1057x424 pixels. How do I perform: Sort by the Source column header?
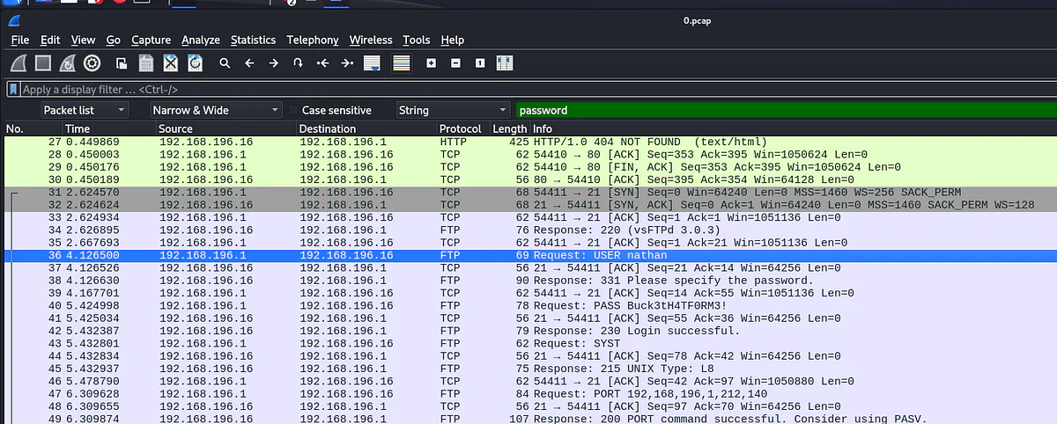pos(226,129)
